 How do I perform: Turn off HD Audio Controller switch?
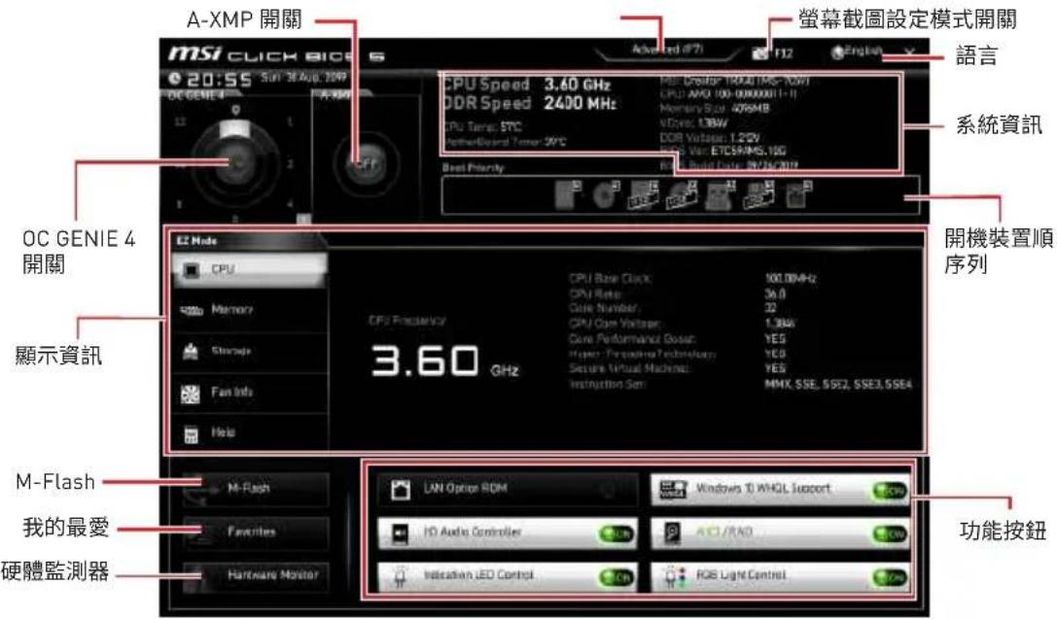click(x=616, y=534)
